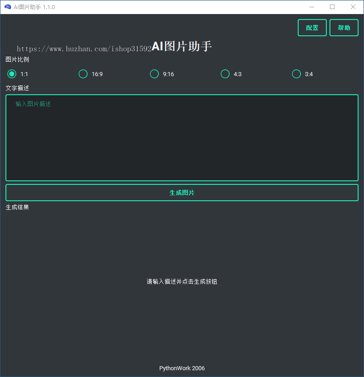This screenshot has width=364, height=377.
Task: Open the 配置 settings button
Action: 312,28
